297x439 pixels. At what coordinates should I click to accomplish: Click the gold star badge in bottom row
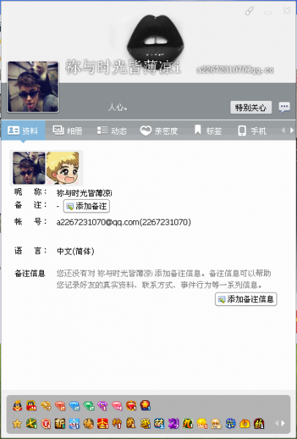(17, 424)
